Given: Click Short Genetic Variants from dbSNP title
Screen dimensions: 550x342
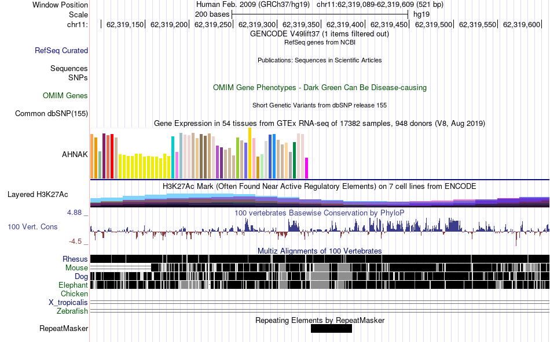Looking at the screenshot, I should [x=320, y=105].
